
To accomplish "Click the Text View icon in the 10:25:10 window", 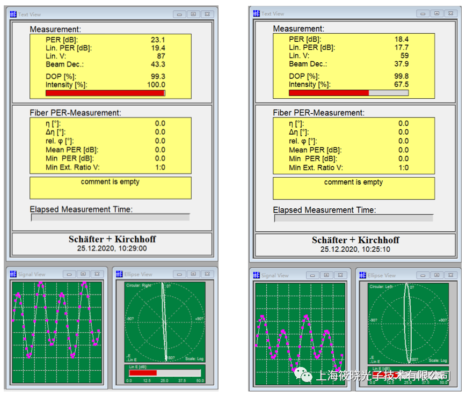I will point(257,13).
